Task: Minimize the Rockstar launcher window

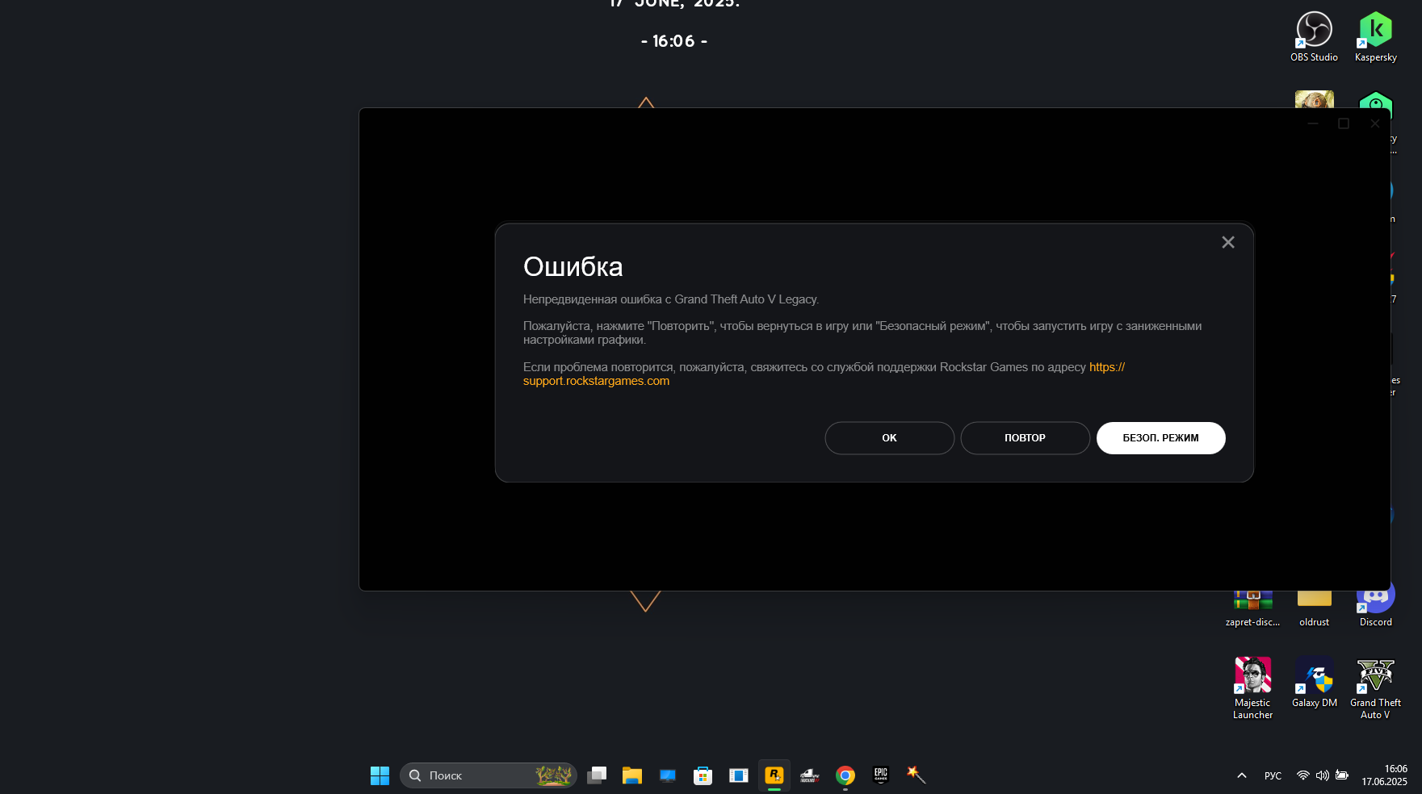Action: click(1313, 123)
